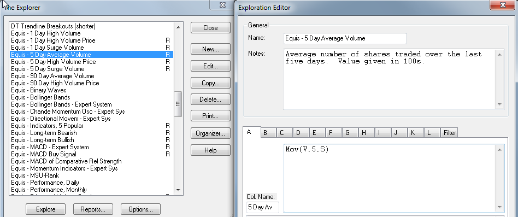
Task: Click the exploration list scrollbar thumb
Action: 178,104
